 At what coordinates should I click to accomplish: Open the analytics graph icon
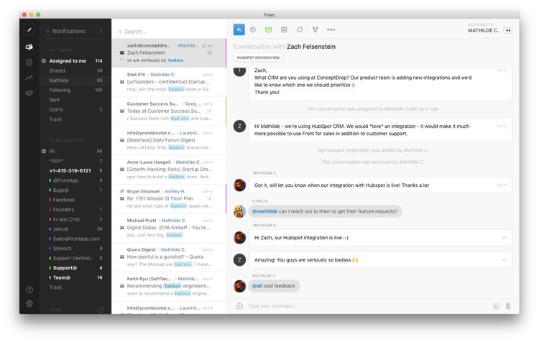pyautogui.click(x=29, y=78)
